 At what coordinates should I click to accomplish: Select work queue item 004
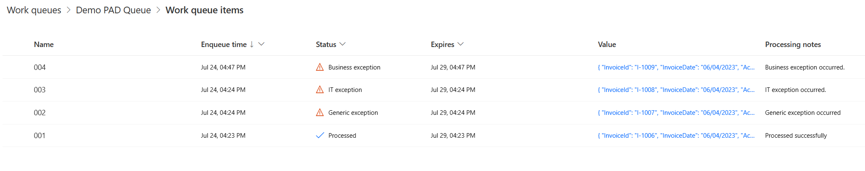(x=40, y=67)
